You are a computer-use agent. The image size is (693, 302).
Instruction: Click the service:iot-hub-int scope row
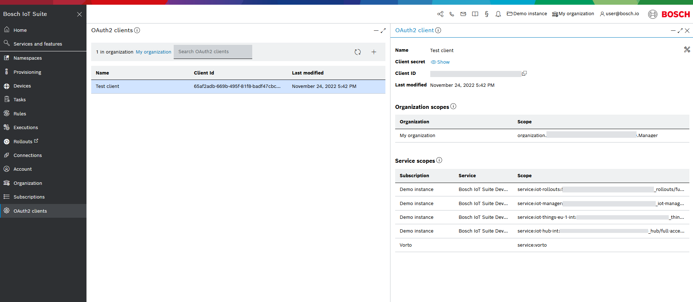pyautogui.click(x=542, y=231)
